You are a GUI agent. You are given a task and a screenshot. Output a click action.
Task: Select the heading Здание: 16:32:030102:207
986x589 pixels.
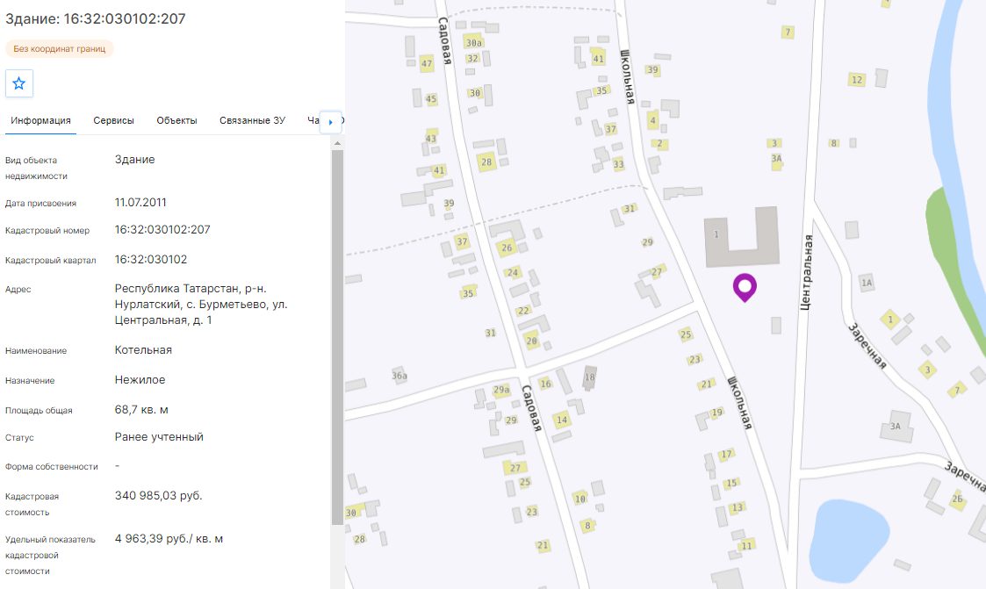coord(96,18)
